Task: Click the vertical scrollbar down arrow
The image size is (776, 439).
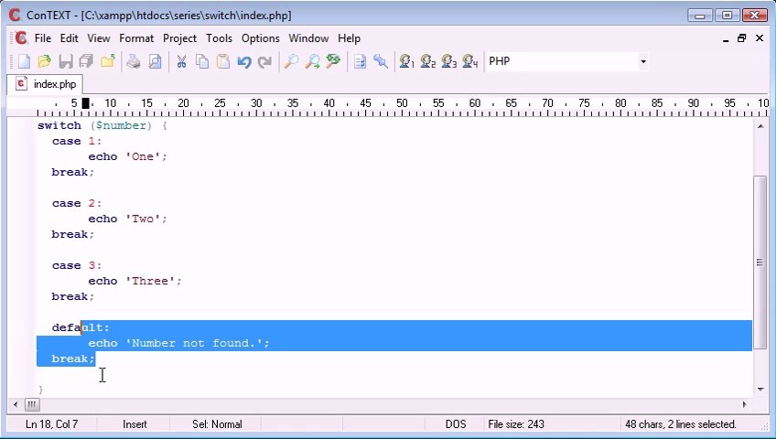Action: [x=760, y=390]
